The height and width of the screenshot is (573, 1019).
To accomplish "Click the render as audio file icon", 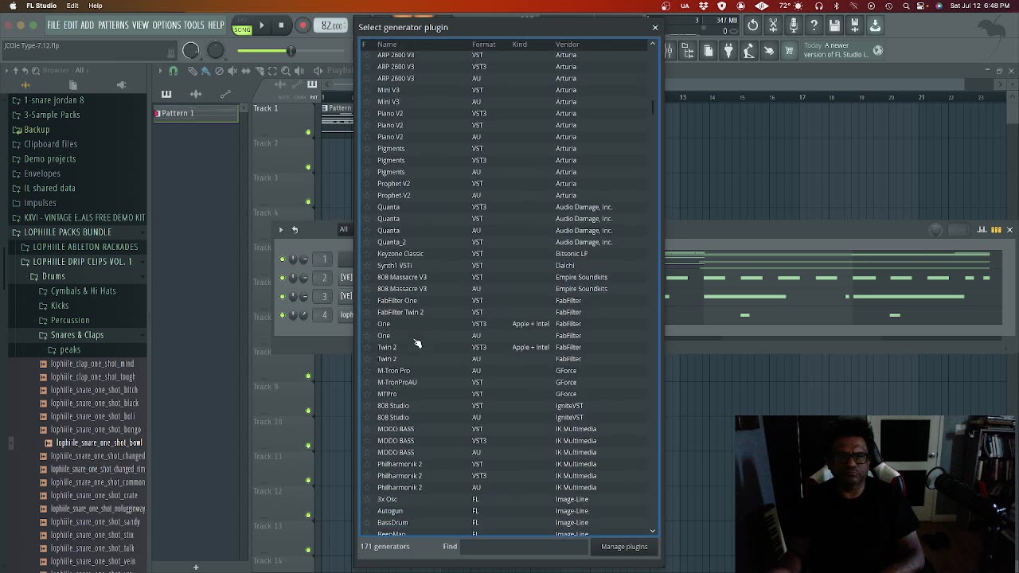I will tap(855, 25).
